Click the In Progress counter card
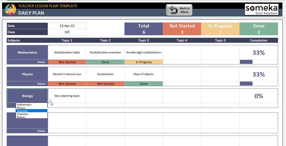286x146 pixels. [x=220, y=28]
